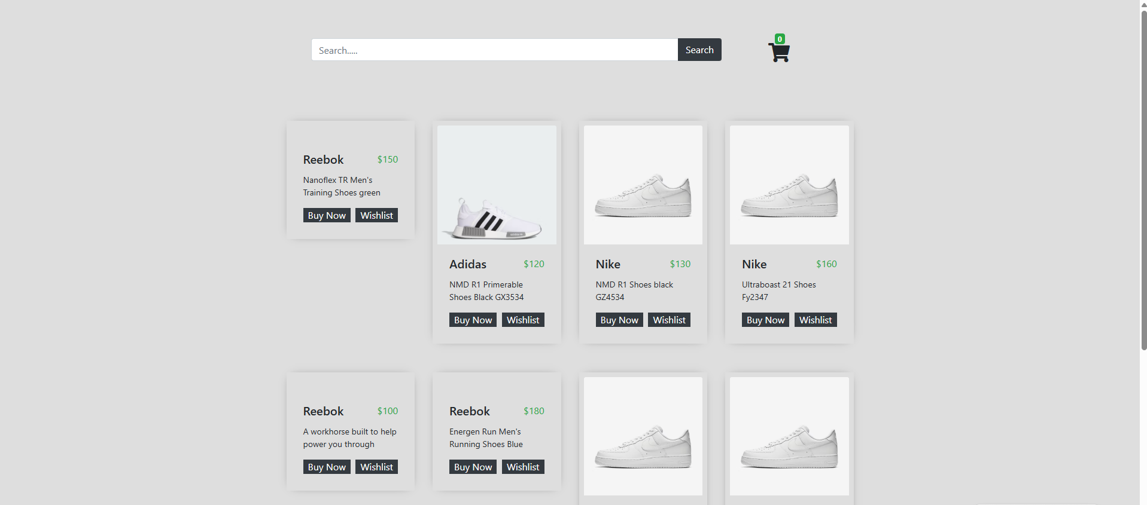This screenshot has height=505, width=1147.
Task: Open the Adidas striped shoe image
Action: click(497, 185)
